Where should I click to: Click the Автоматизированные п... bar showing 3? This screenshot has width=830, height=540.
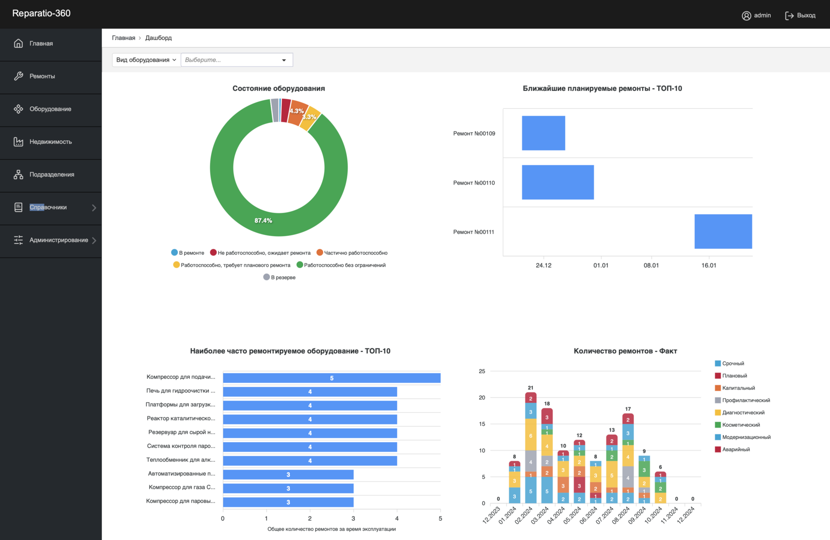pos(288,475)
